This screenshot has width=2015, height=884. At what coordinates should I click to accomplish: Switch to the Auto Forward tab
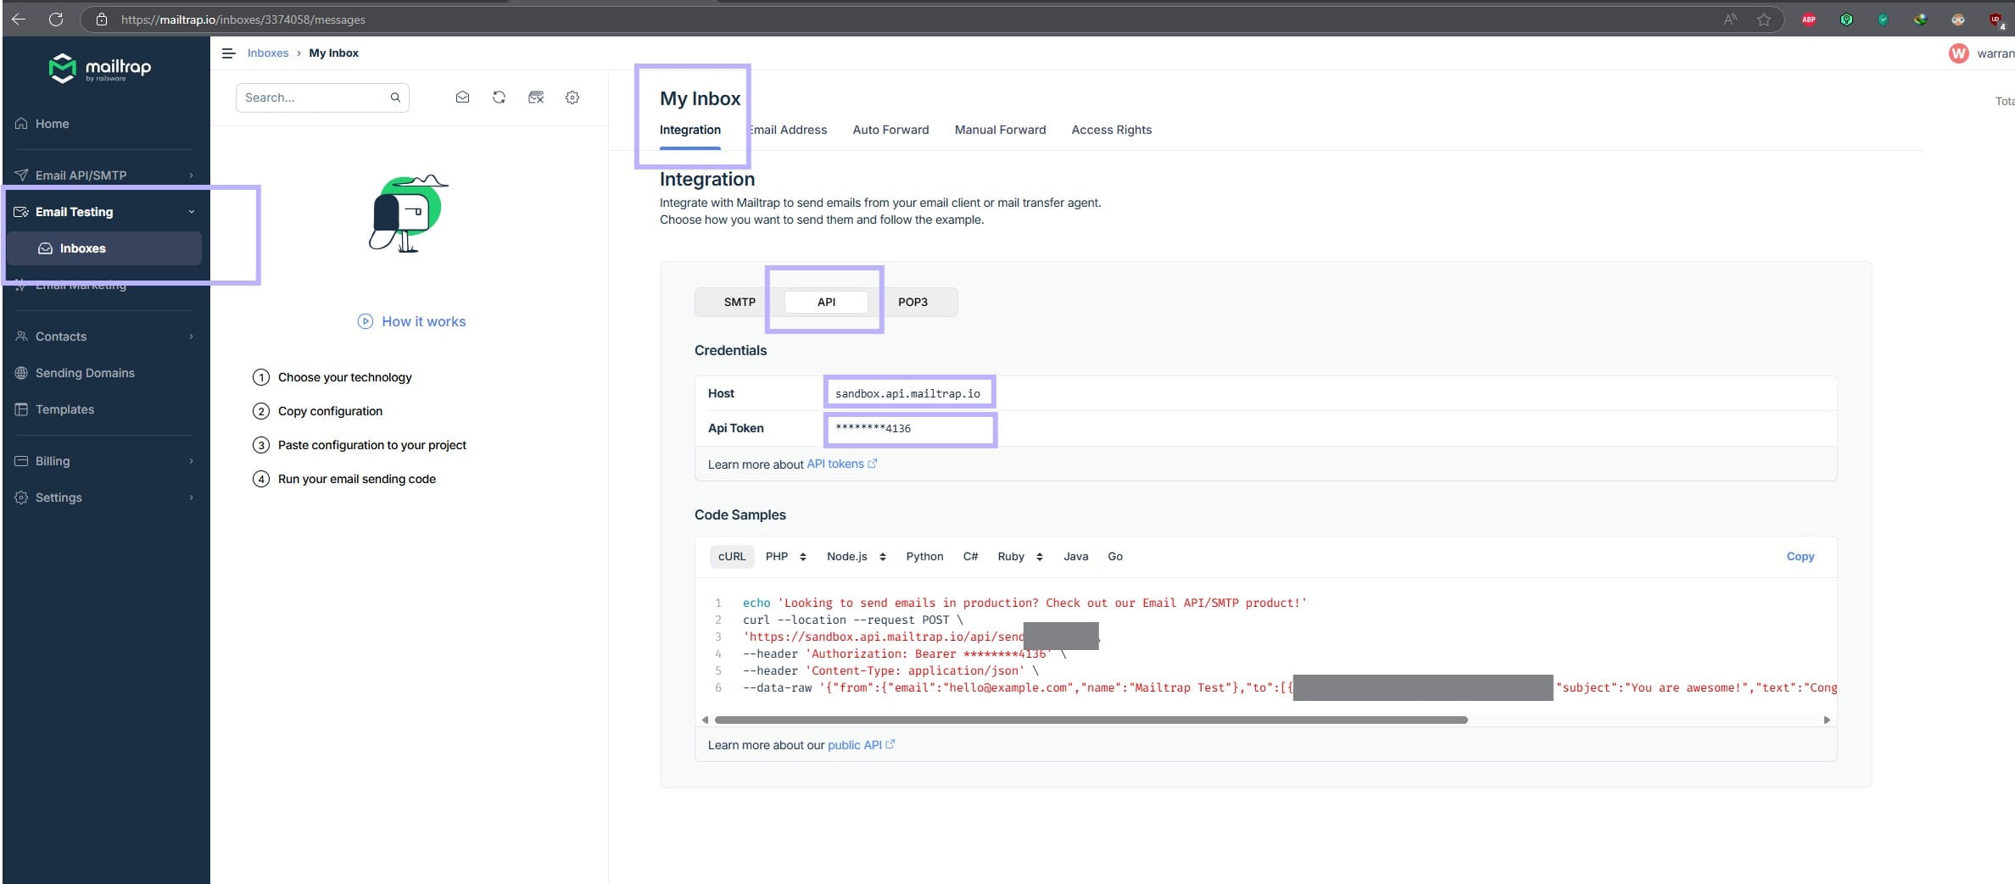click(890, 130)
